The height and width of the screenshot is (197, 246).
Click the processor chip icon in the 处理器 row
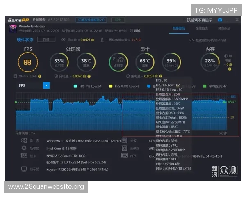click(x=24, y=148)
